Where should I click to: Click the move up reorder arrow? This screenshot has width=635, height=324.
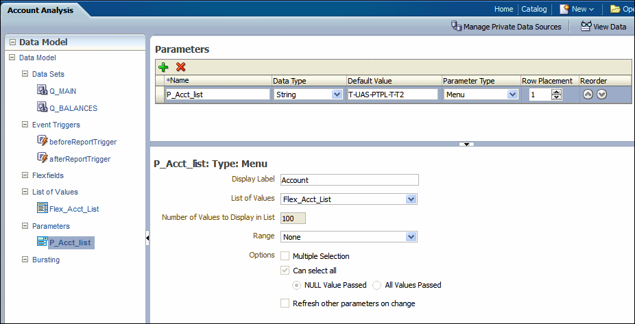tap(588, 95)
